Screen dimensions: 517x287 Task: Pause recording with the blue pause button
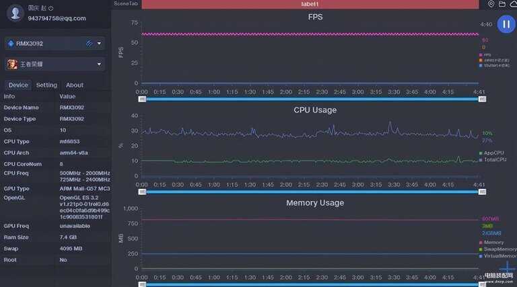tap(506, 24)
